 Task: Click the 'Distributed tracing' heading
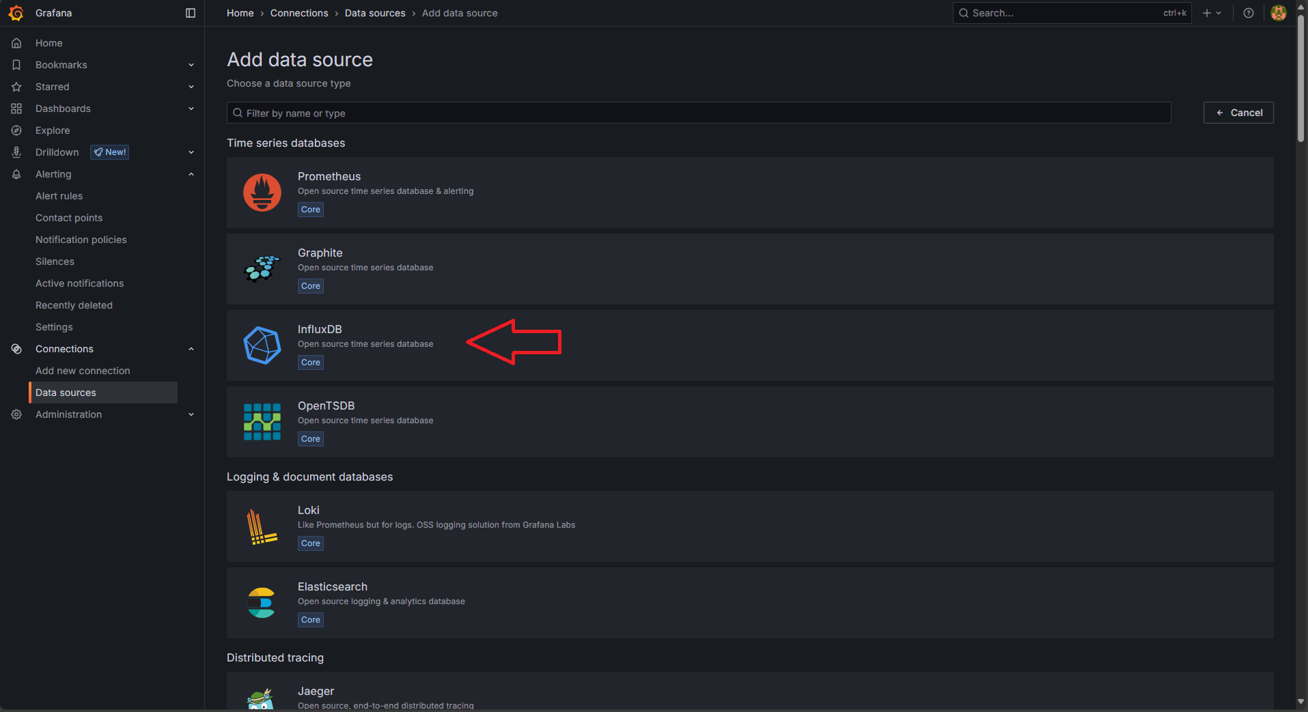coord(275,657)
